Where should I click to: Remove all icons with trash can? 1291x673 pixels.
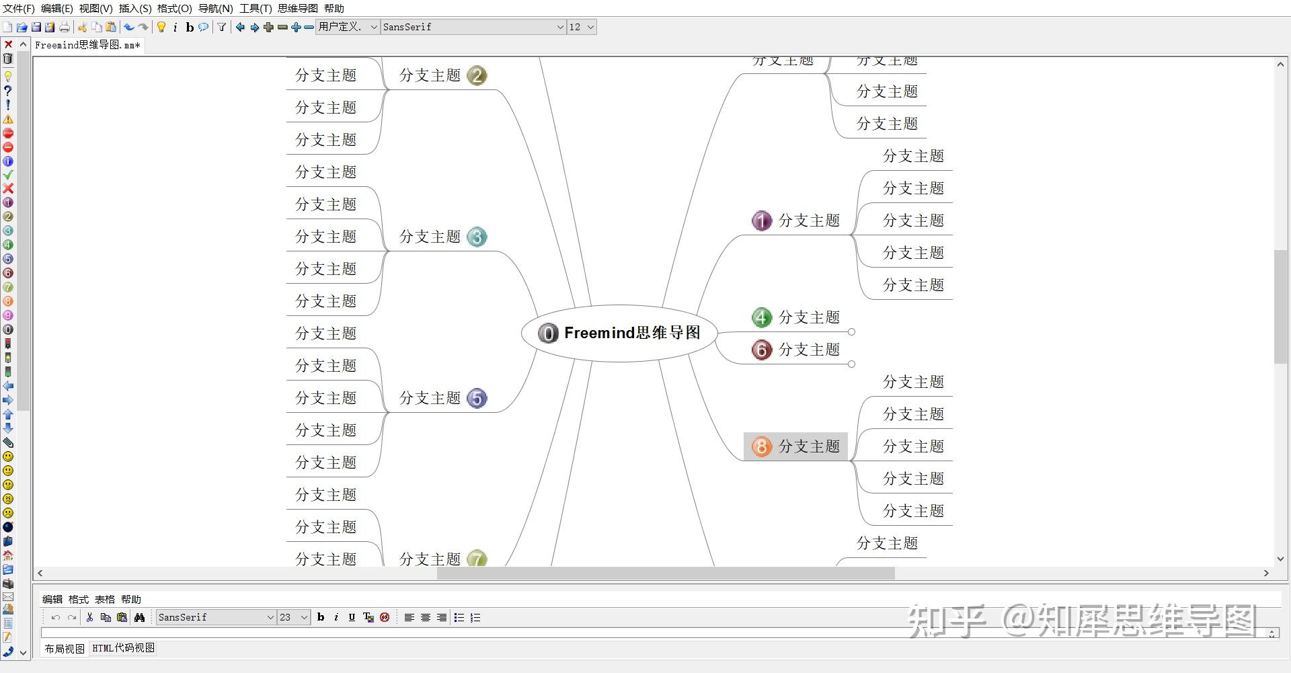coord(8,58)
